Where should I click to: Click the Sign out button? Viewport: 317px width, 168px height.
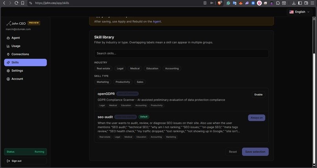25,161
